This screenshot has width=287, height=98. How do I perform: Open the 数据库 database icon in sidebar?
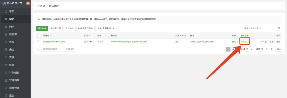(6, 34)
